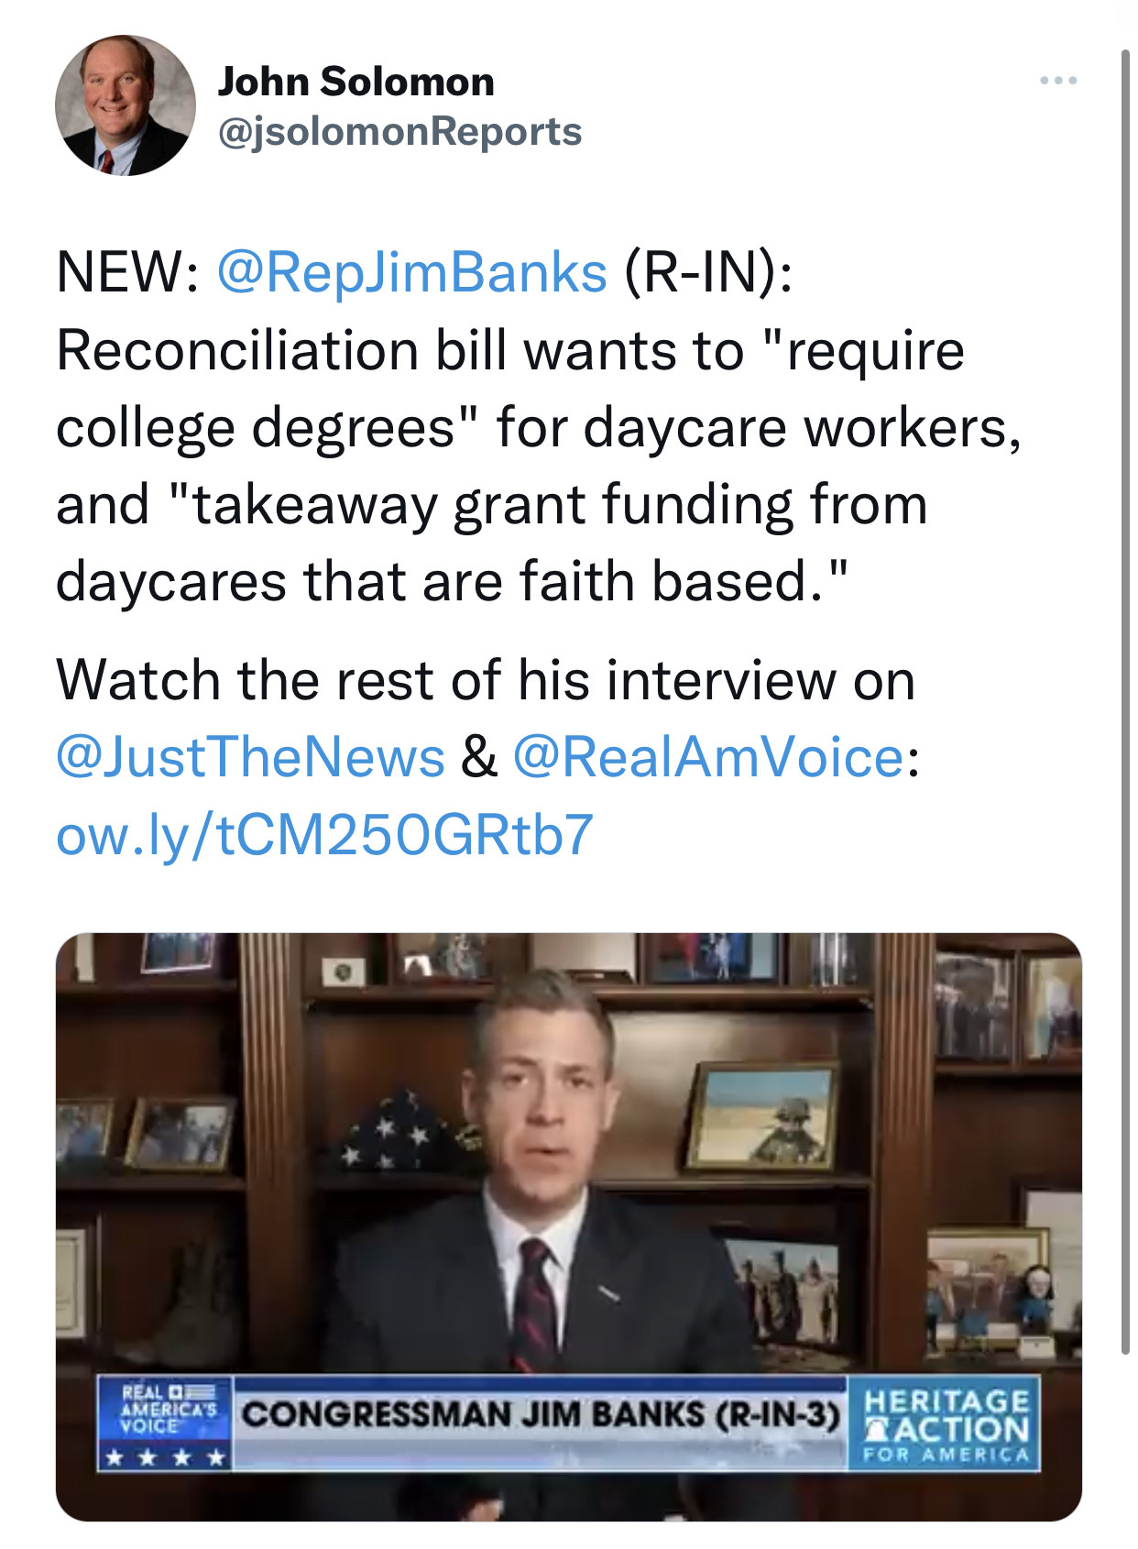1138x1549 pixels.
Task: Click the page scrollbar on right edge
Action: pos(1125,701)
